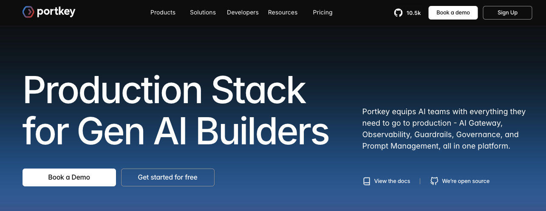Go to the Pricing page

click(323, 13)
